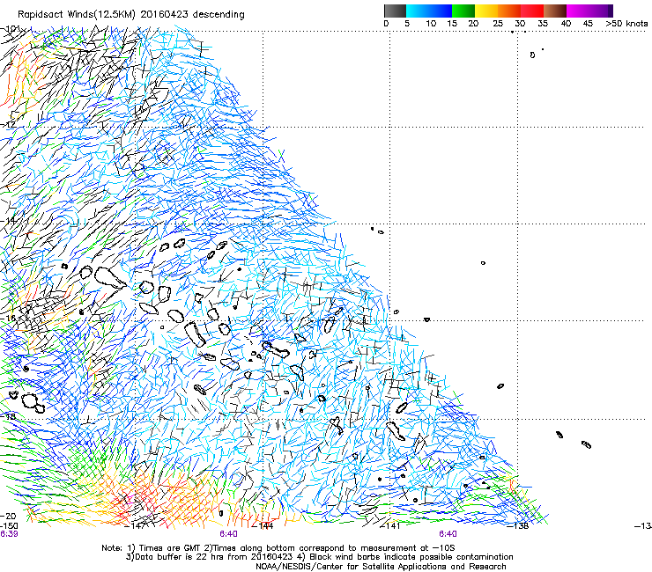Viewport: 652px width, 572px height.
Task: Click the brown 35–40 knots color segment
Action: [x=555, y=11]
